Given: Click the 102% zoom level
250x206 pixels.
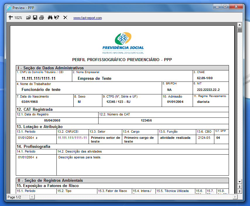Looking at the screenshot, I should pyautogui.click(x=18, y=18).
